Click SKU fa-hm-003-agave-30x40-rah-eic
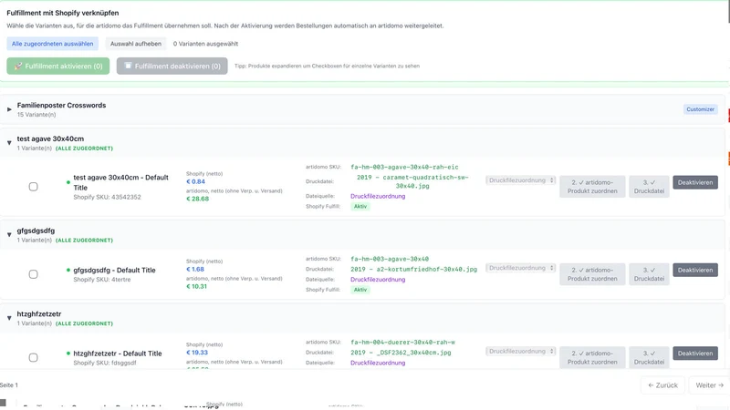Image resolution: width=730 pixels, height=410 pixels. point(404,167)
